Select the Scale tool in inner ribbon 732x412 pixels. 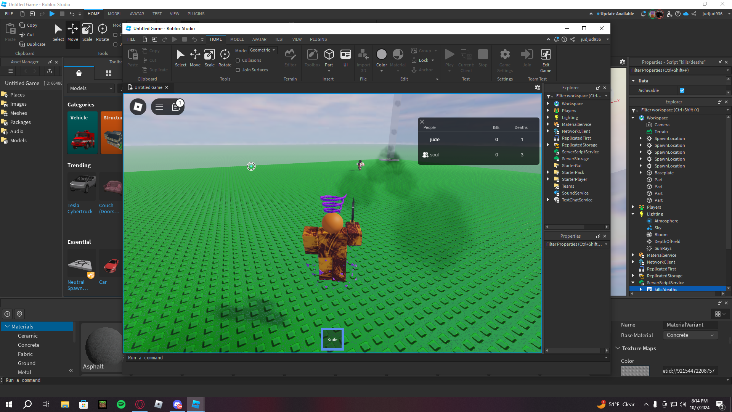[209, 55]
